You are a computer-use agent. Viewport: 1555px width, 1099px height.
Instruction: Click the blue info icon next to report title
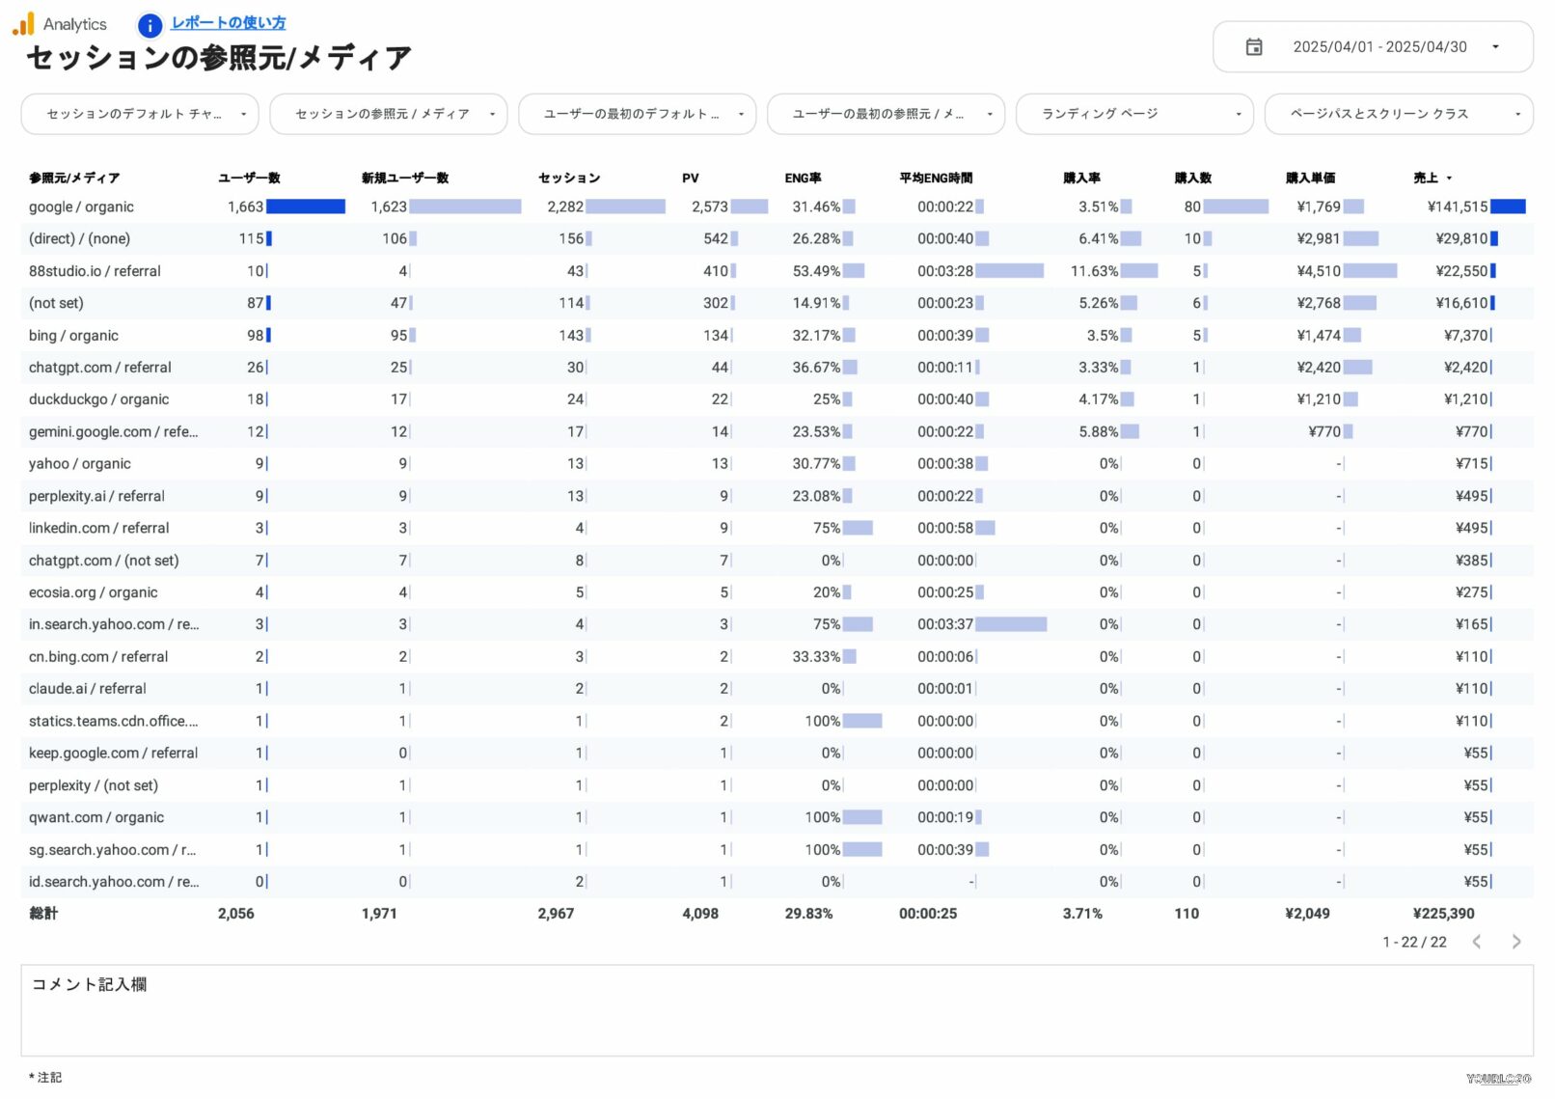click(150, 26)
